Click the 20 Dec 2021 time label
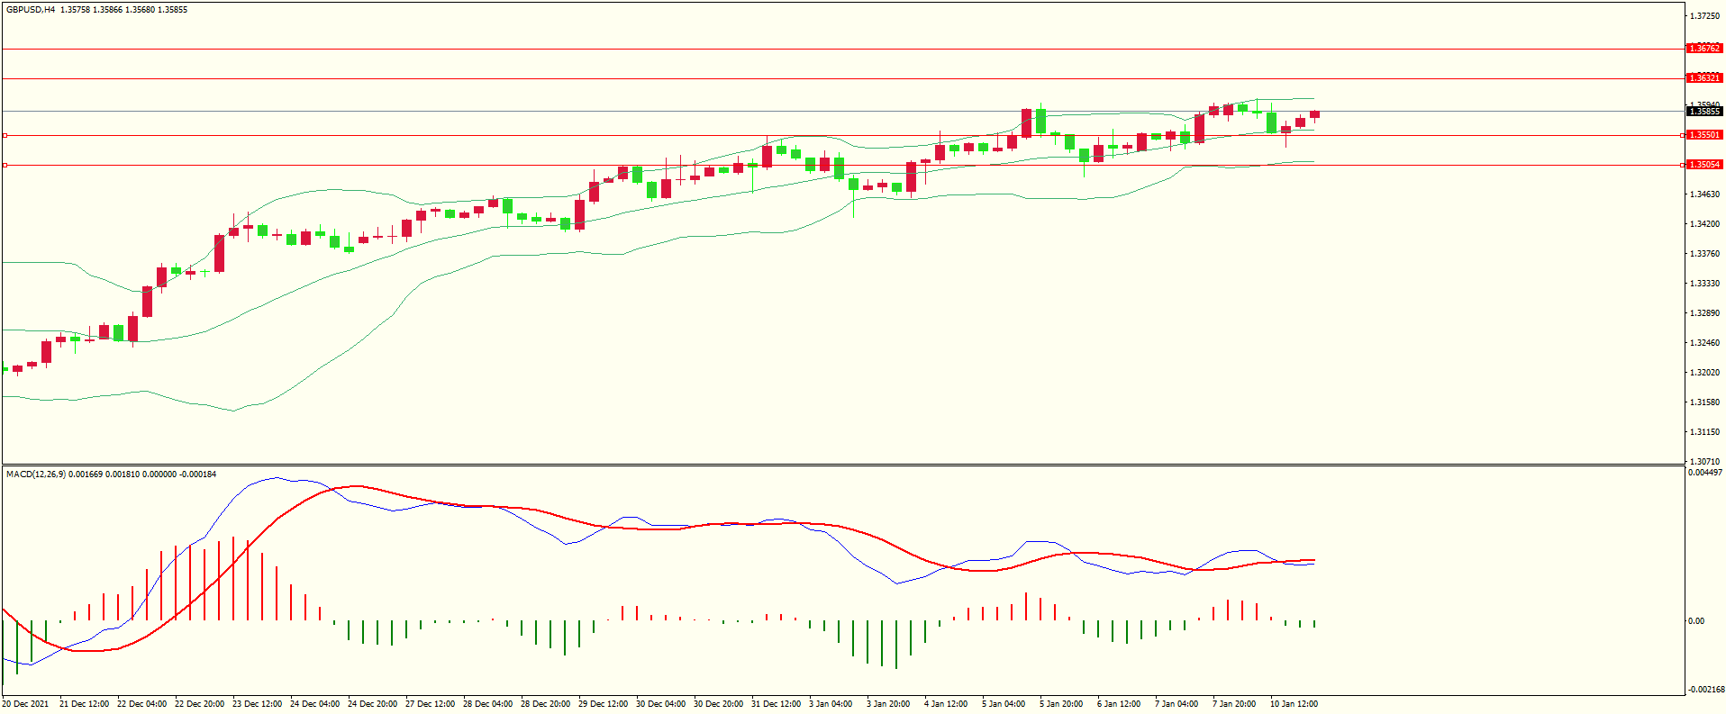Viewport: 1726px width, 714px height. coord(26,704)
